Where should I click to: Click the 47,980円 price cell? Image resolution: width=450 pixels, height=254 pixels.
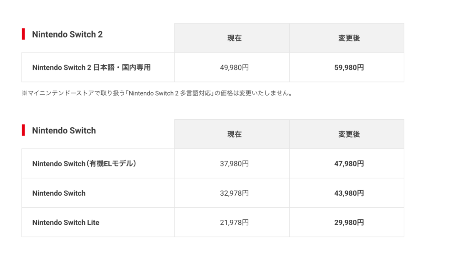tap(349, 164)
